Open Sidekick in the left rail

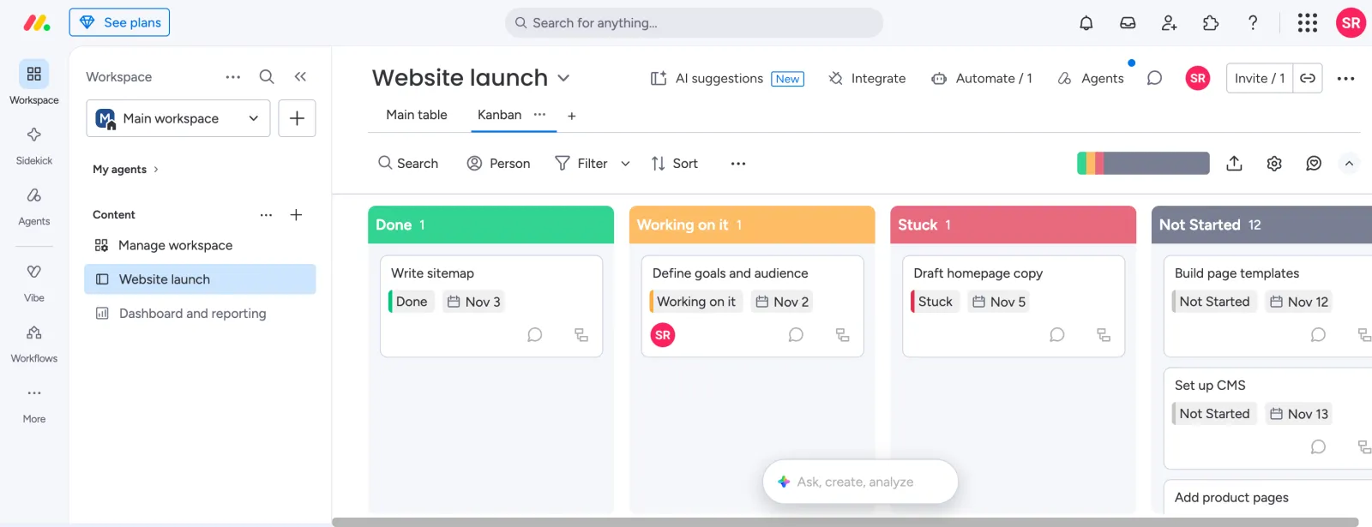click(34, 144)
